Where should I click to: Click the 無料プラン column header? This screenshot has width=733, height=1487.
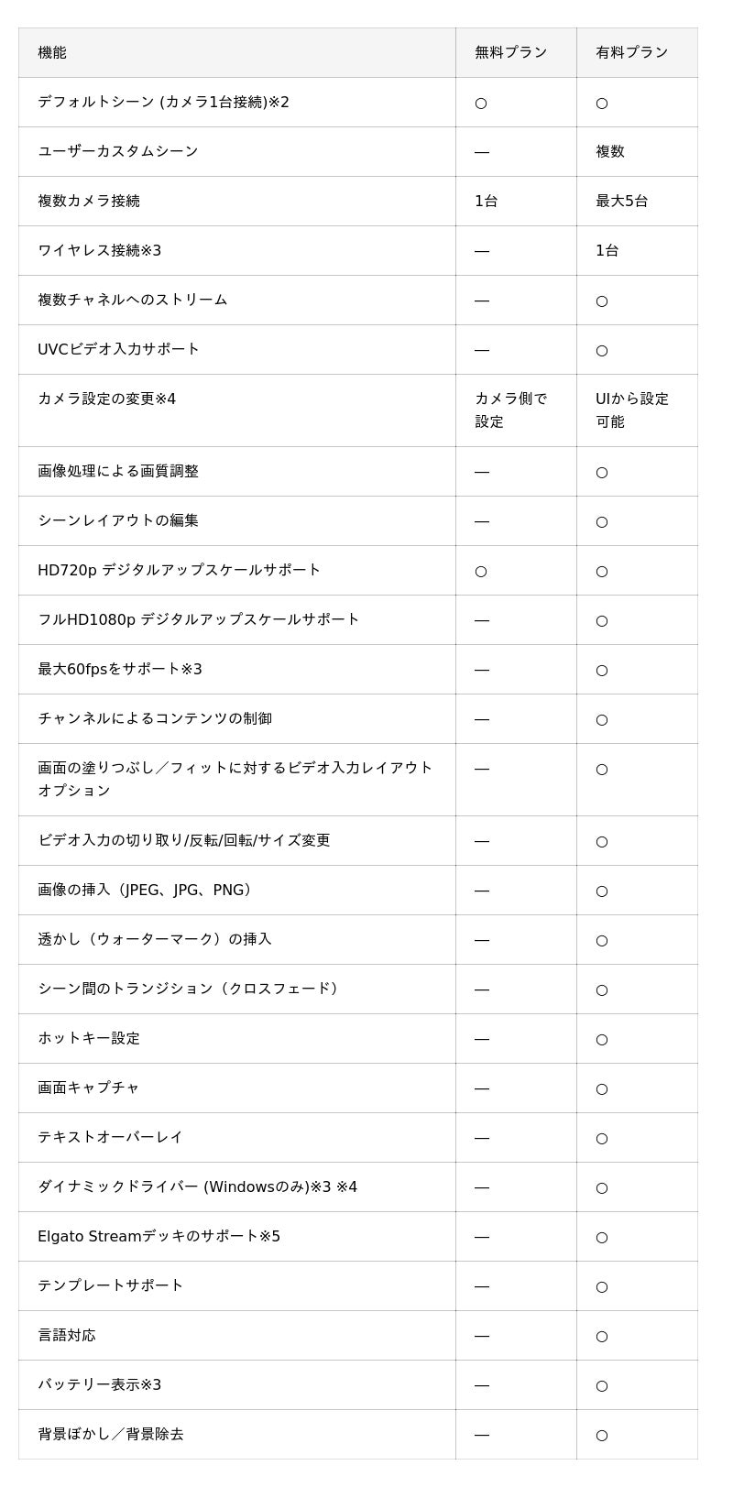click(x=510, y=53)
